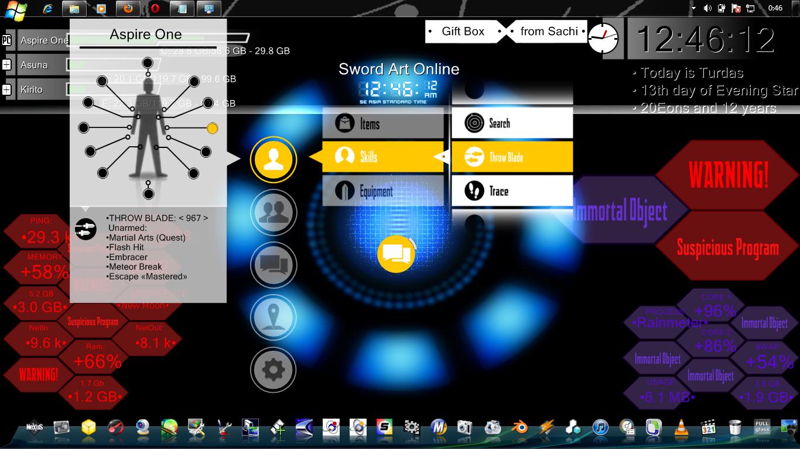Click the Full Glass dock icon
Screen dimensions: 800x449
point(762,427)
